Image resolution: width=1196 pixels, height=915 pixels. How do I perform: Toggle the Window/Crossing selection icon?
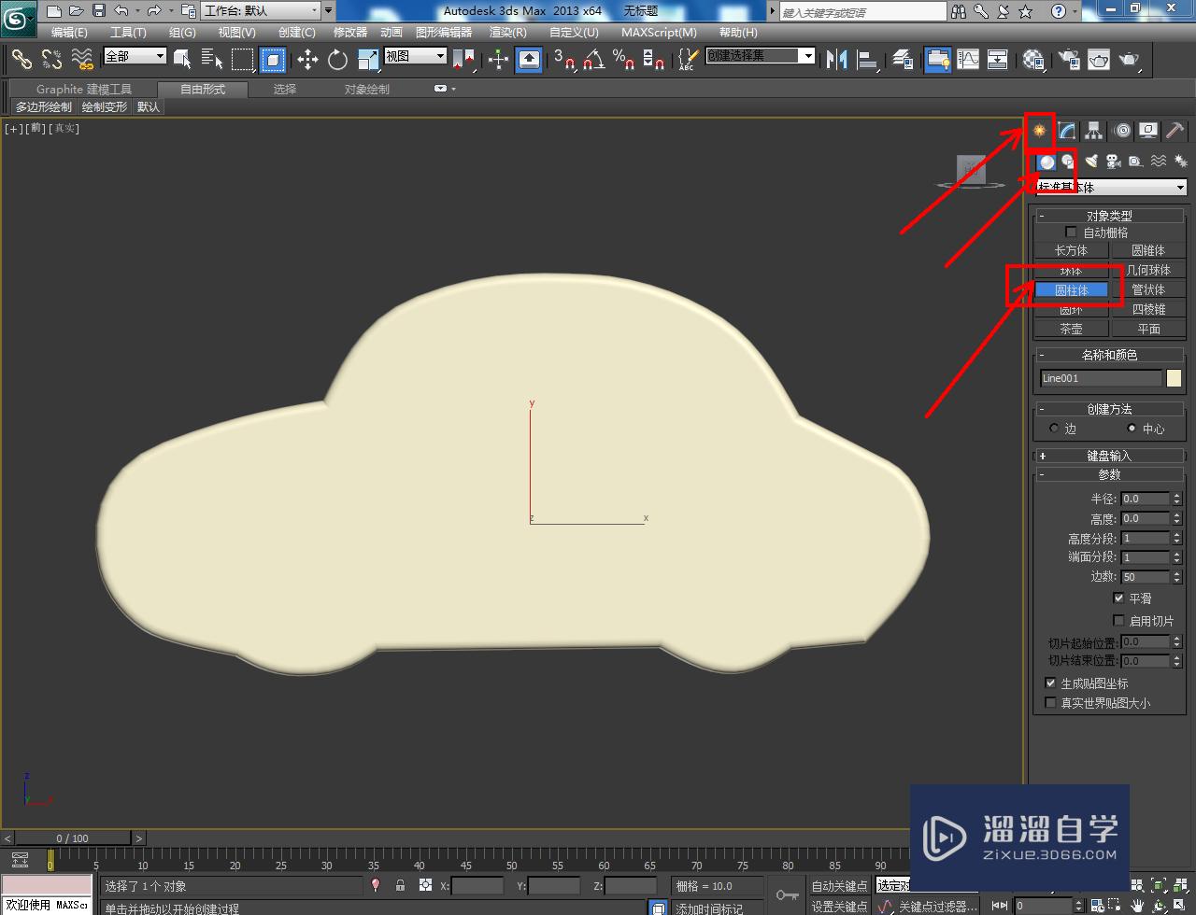(273, 60)
